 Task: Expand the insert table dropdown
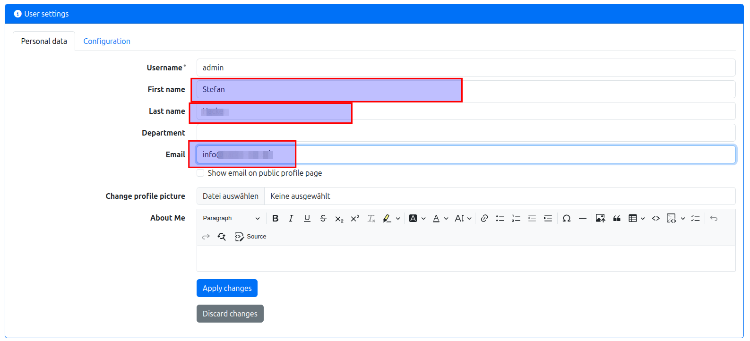coord(643,218)
